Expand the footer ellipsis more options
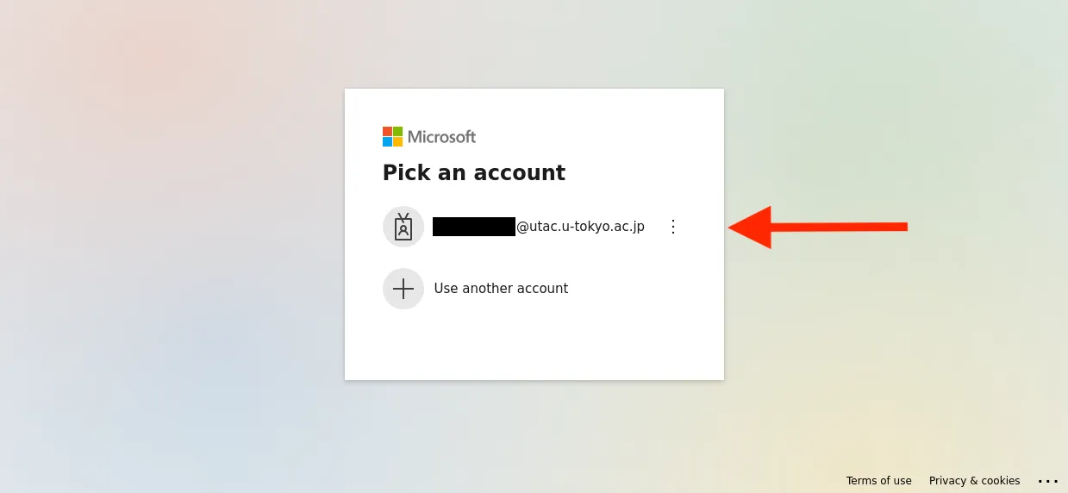1068x493 pixels. pos(1047,481)
